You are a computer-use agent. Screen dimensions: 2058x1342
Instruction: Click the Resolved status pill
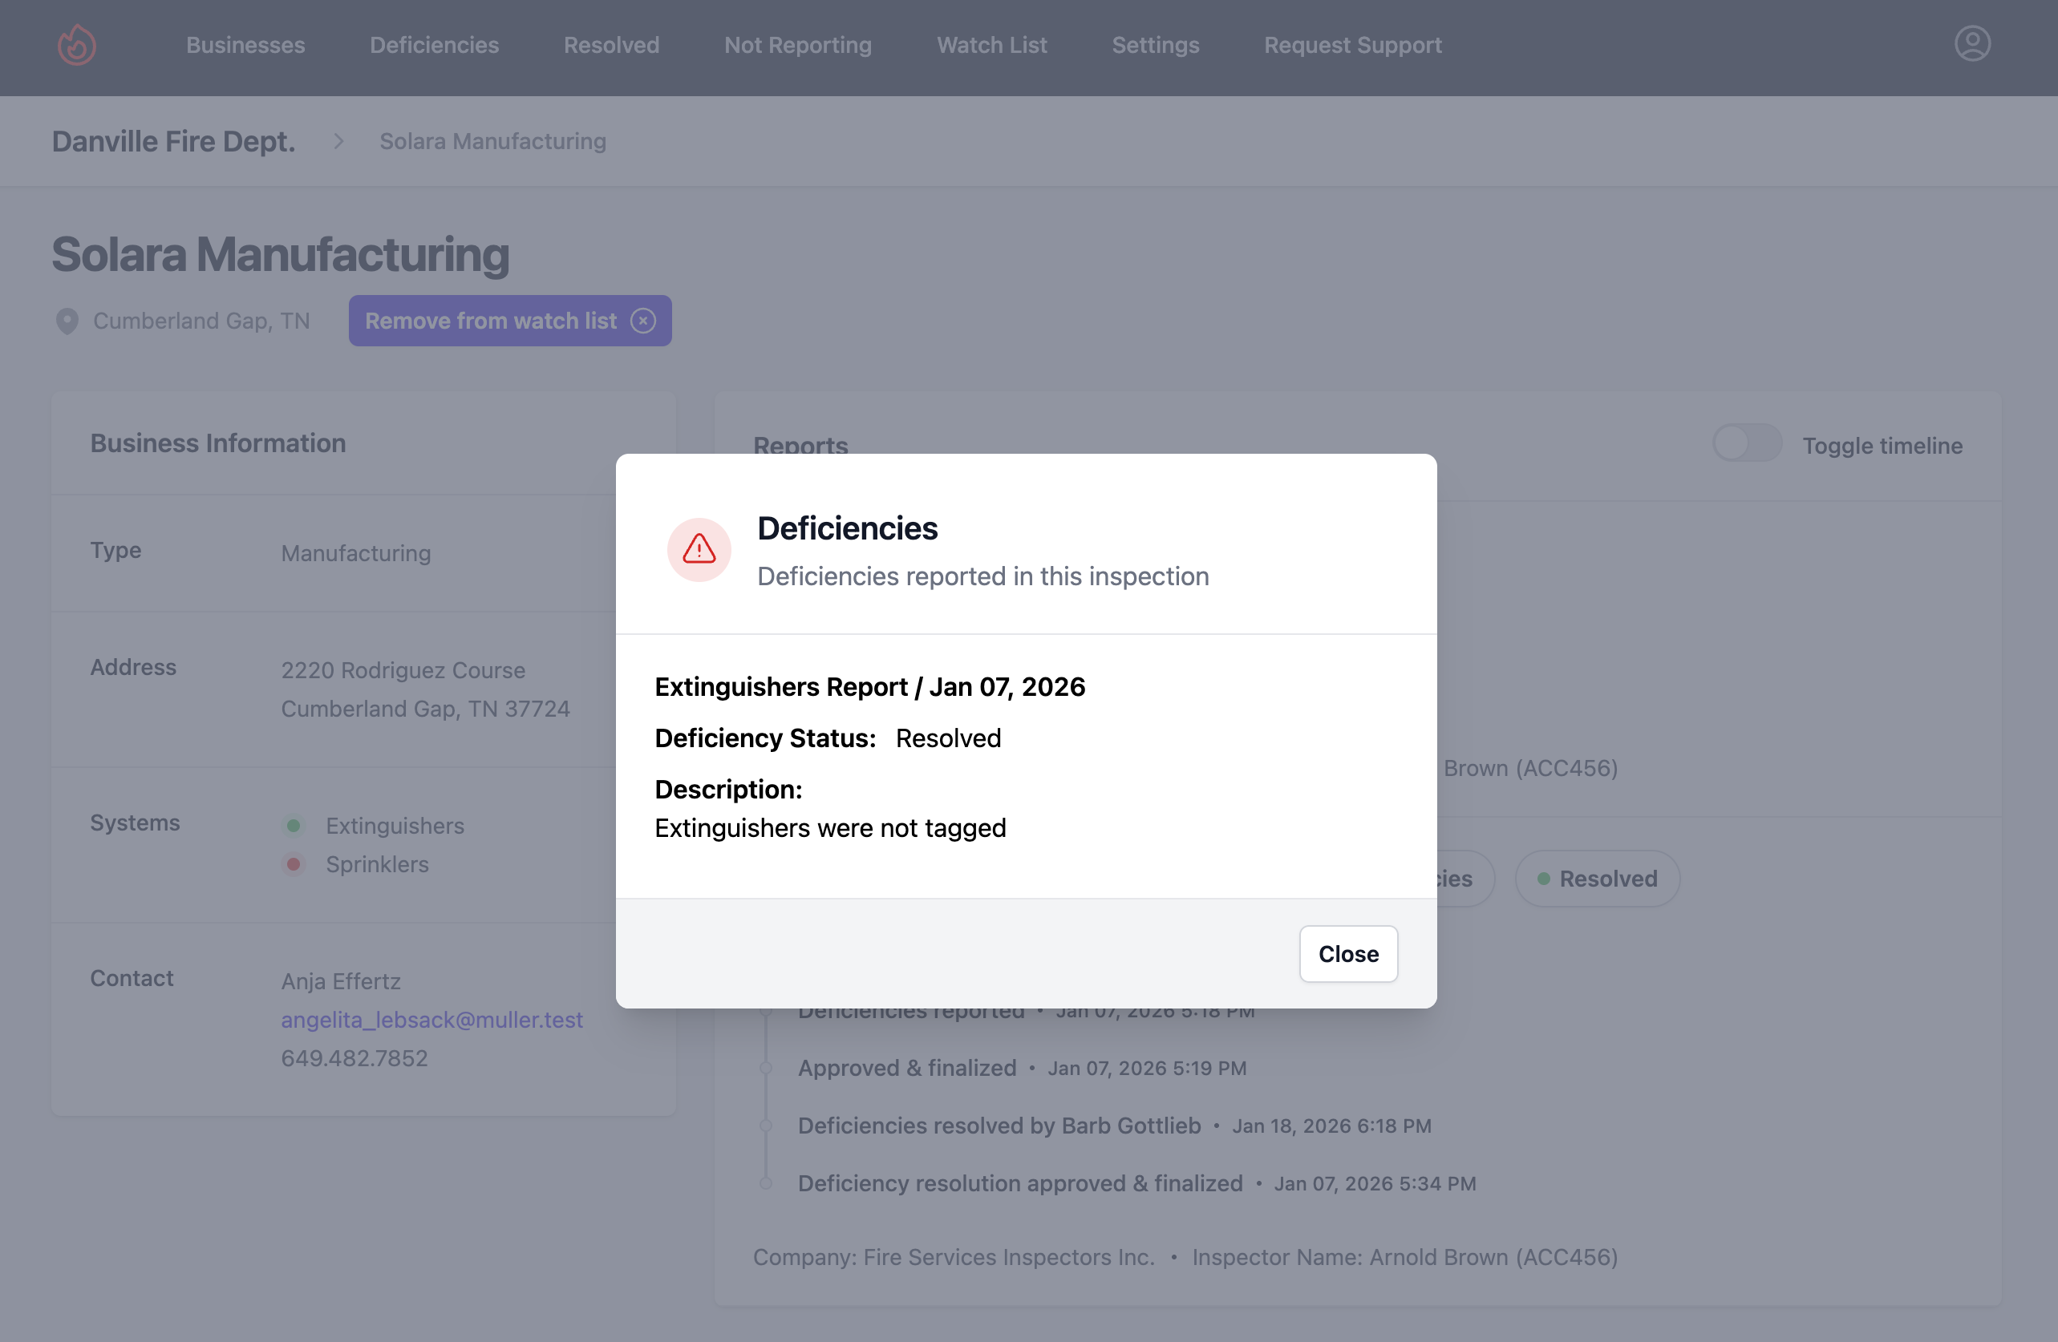click(x=1597, y=878)
